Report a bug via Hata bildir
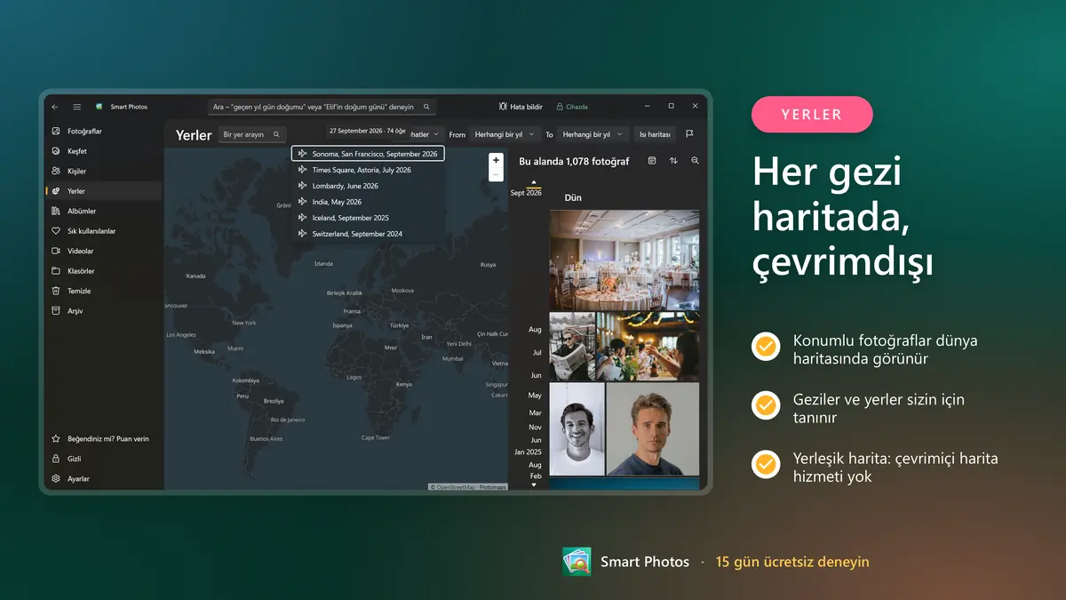Image resolution: width=1066 pixels, height=600 pixels. tap(521, 107)
